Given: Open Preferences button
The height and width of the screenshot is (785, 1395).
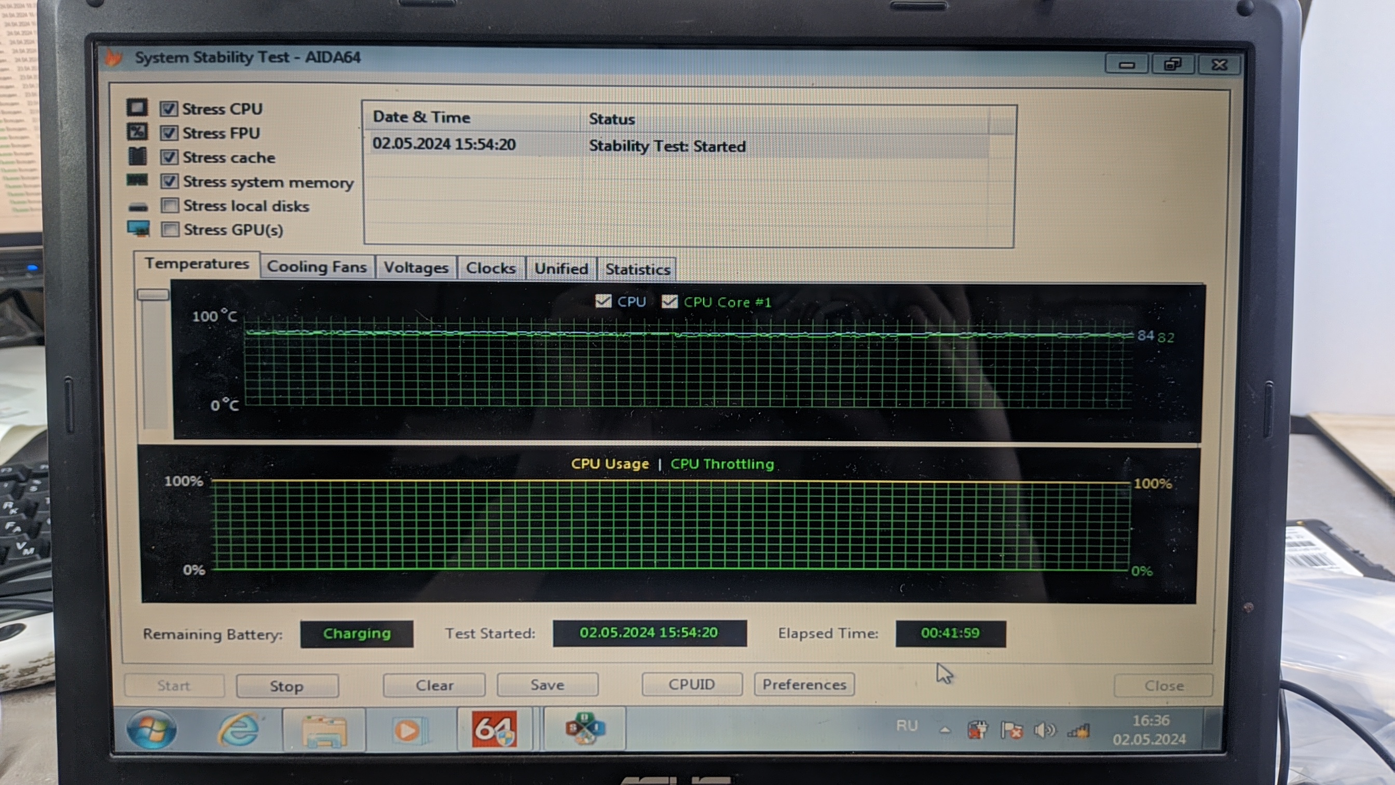Looking at the screenshot, I should click(x=804, y=684).
